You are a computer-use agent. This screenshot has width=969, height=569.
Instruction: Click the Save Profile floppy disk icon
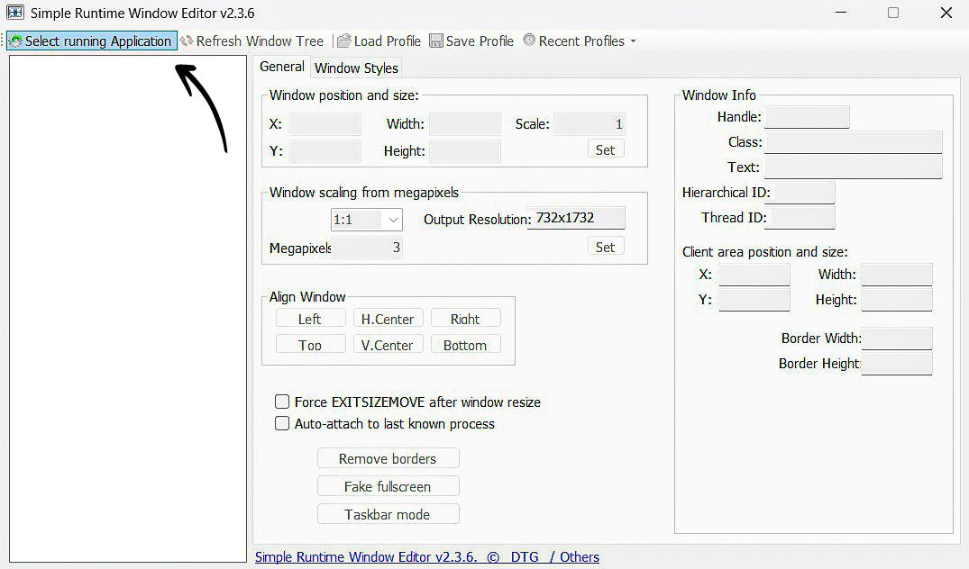(436, 41)
